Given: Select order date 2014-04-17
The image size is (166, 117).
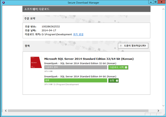Looking at the screenshot, I should pyautogui.click(x=49, y=30).
